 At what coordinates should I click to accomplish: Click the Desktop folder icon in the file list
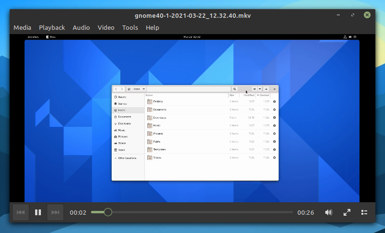click(150, 101)
